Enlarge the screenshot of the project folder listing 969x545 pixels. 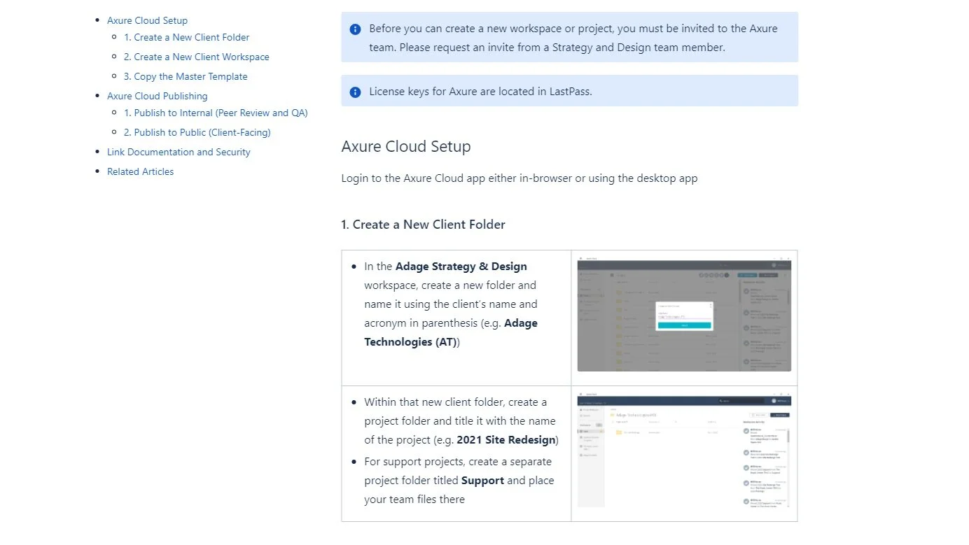pos(684,450)
